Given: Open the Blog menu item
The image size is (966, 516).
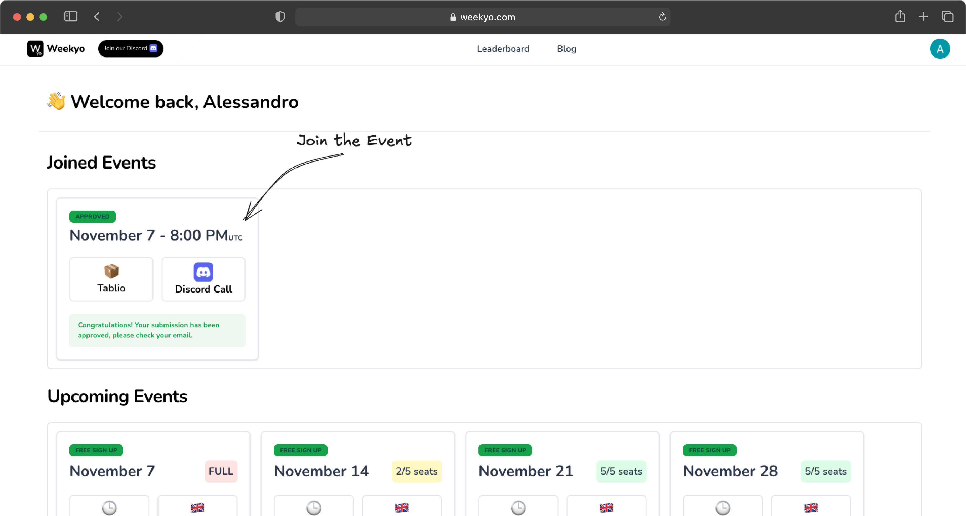Looking at the screenshot, I should coord(566,49).
